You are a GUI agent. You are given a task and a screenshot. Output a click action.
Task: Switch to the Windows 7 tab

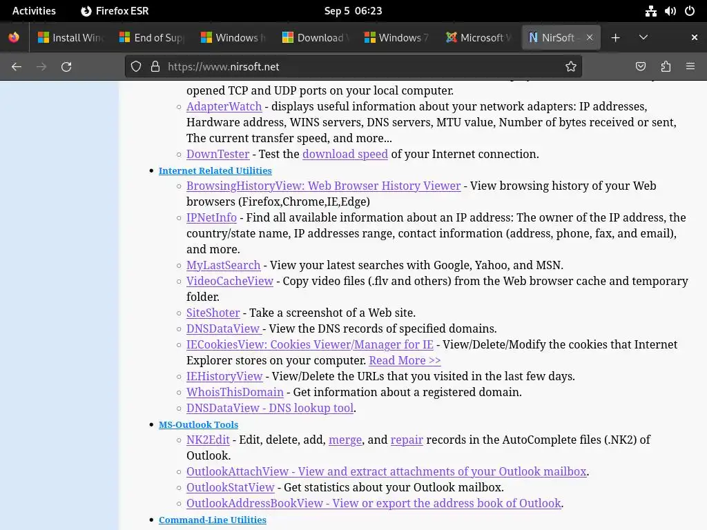coord(397,37)
